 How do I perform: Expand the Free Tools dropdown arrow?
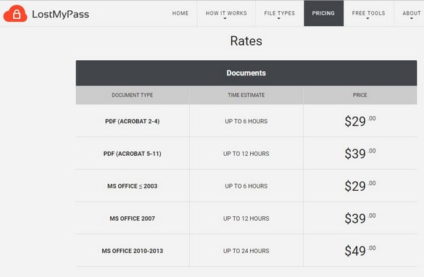coord(367,19)
